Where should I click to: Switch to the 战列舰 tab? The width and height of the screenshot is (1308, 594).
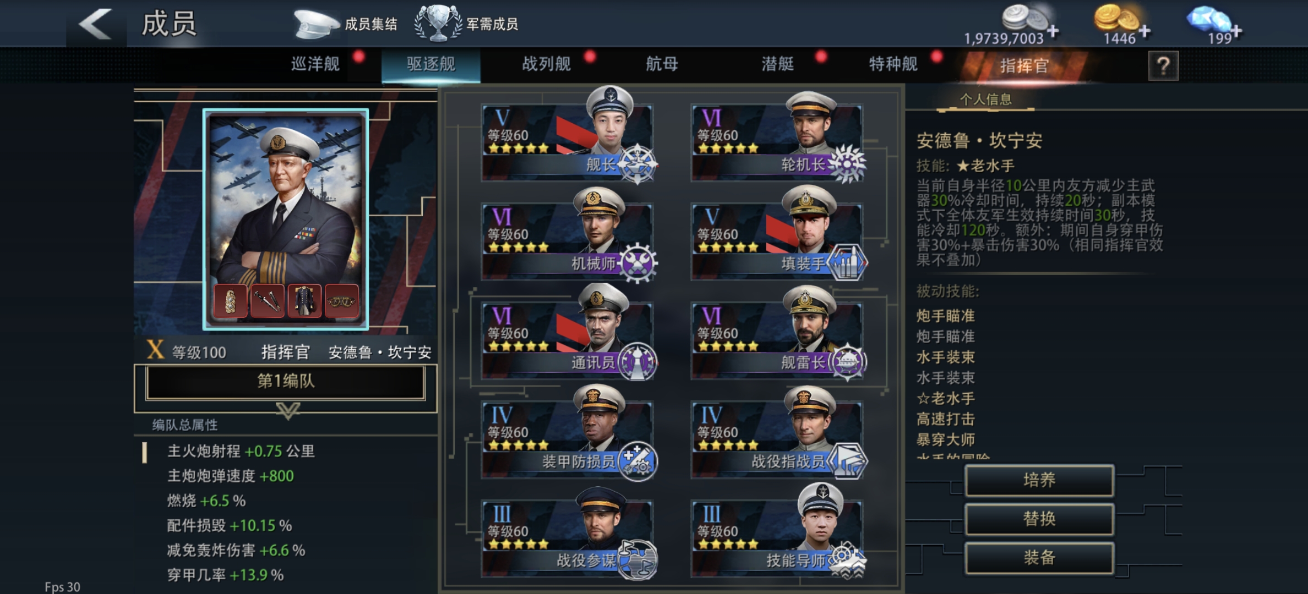547,64
